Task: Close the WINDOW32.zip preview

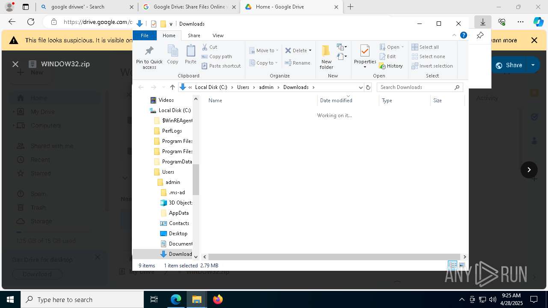Action: (x=15, y=64)
